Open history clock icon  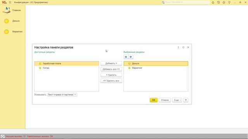click(219, 2)
